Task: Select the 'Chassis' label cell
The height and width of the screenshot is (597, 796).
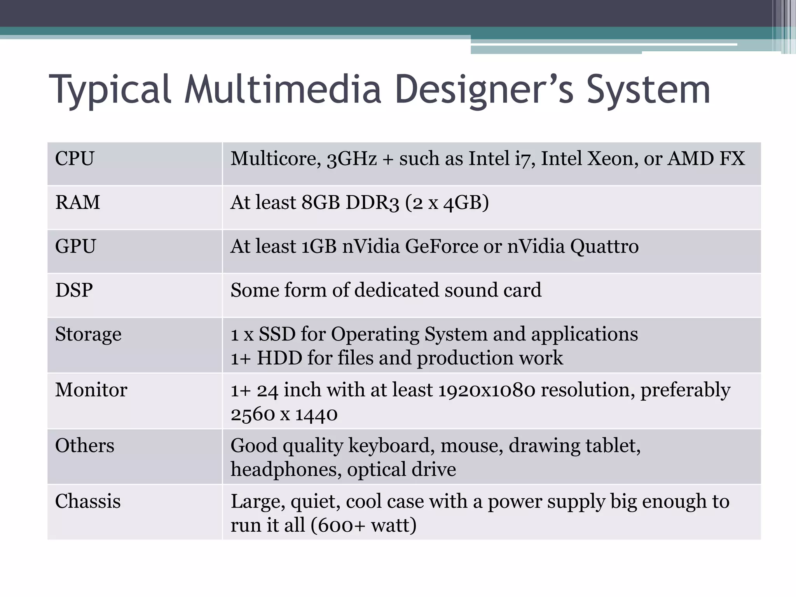Action: click(135, 512)
